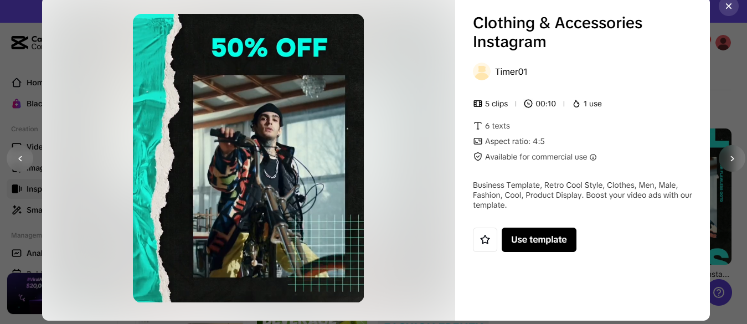Click the Use template button
Image resolution: width=747 pixels, height=324 pixels.
[x=539, y=240]
